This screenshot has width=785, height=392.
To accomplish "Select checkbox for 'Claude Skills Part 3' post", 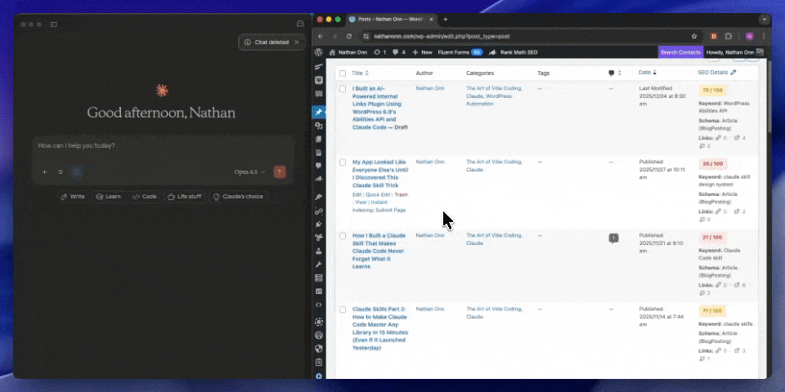I will point(343,310).
